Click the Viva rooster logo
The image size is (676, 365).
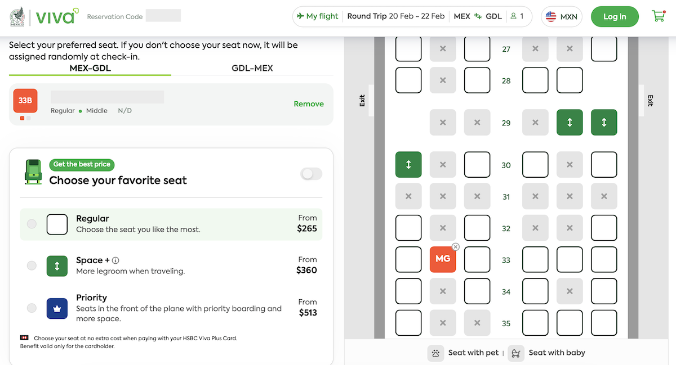16,17
